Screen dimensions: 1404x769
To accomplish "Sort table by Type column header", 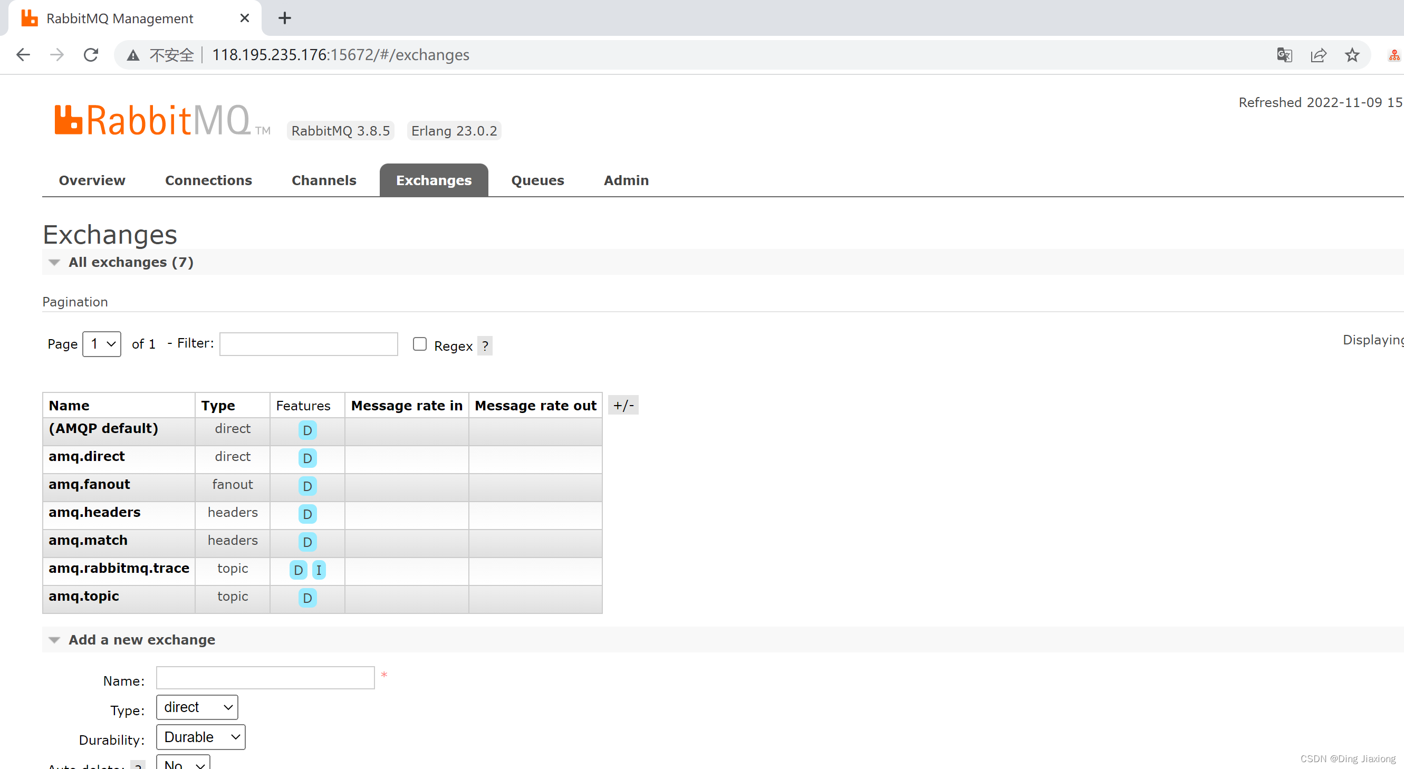I will coord(218,406).
